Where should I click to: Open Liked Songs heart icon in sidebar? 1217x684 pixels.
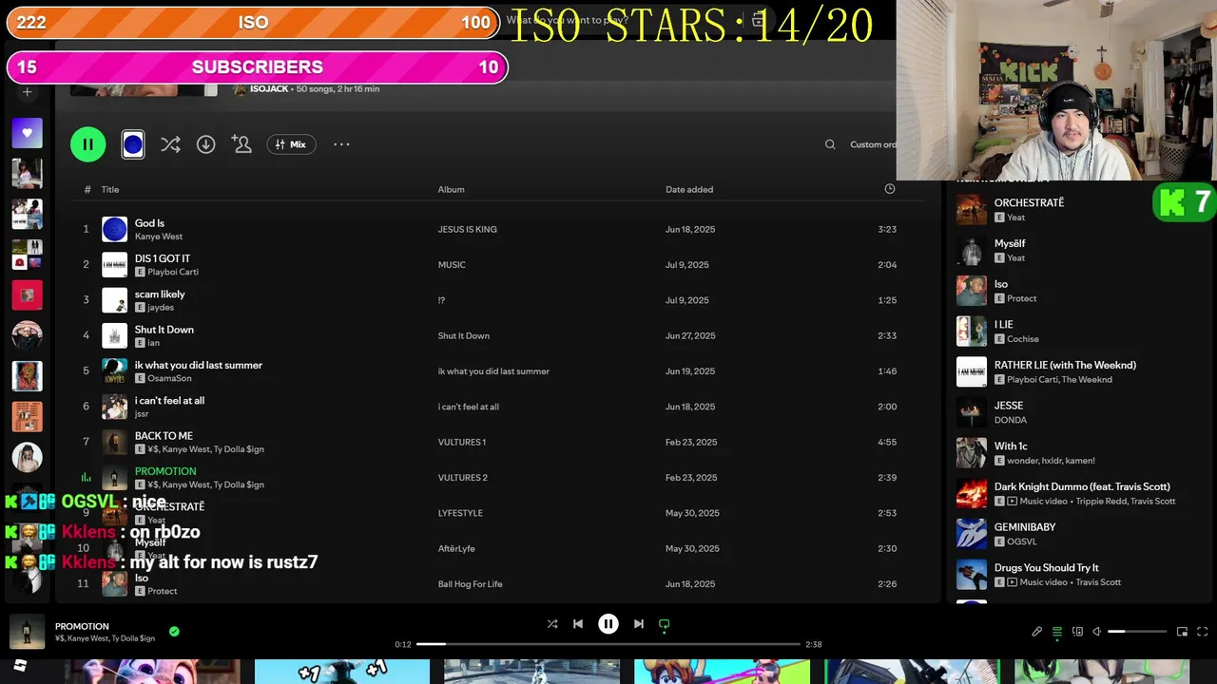[27, 133]
